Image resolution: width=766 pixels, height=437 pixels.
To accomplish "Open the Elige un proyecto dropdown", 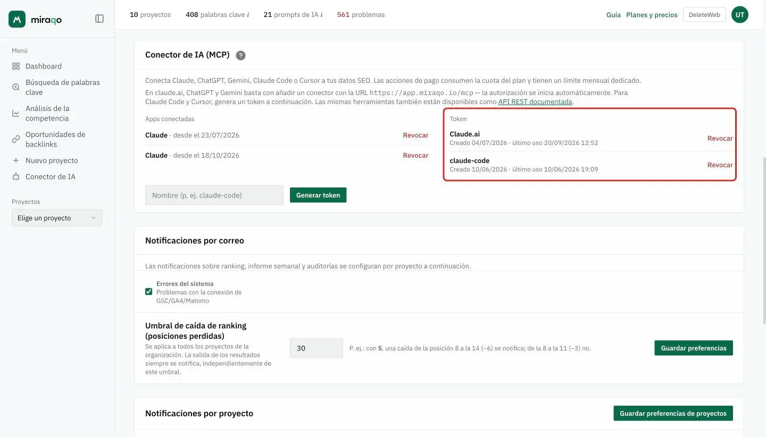I will tap(57, 218).
